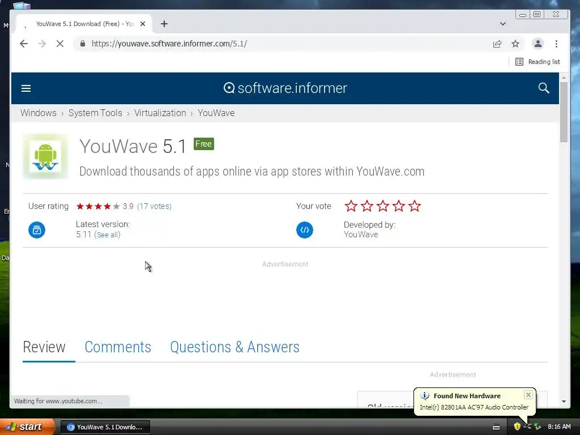This screenshot has height=435, width=580.
Task: Click the latest version calendar icon
Action: tap(37, 230)
